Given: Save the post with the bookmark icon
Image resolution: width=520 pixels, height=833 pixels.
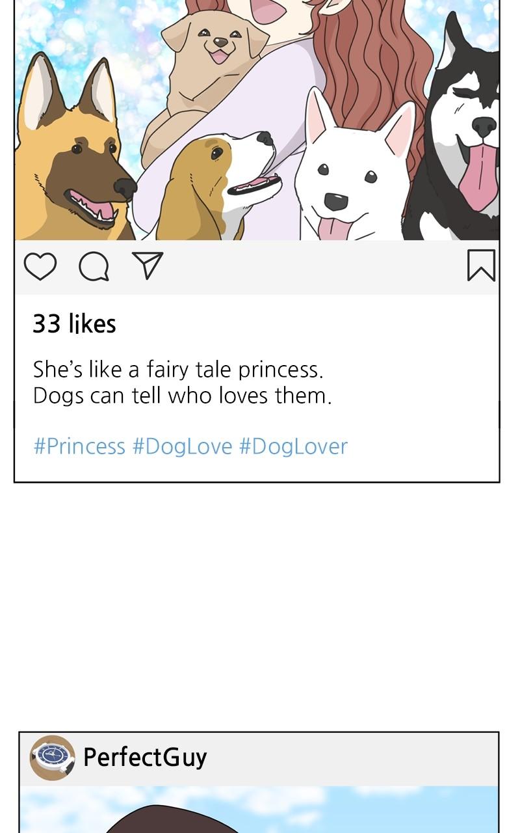Looking at the screenshot, I should 481,266.
